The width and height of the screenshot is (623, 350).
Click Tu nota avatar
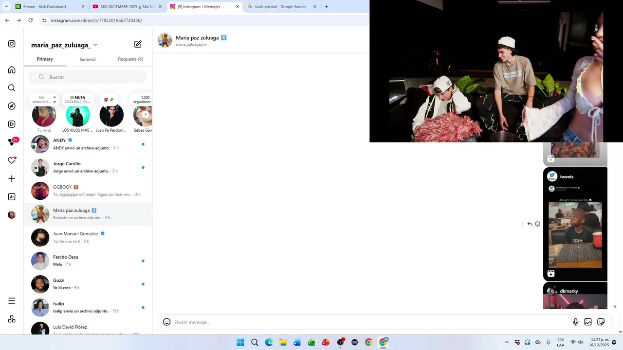click(x=44, y=116)
